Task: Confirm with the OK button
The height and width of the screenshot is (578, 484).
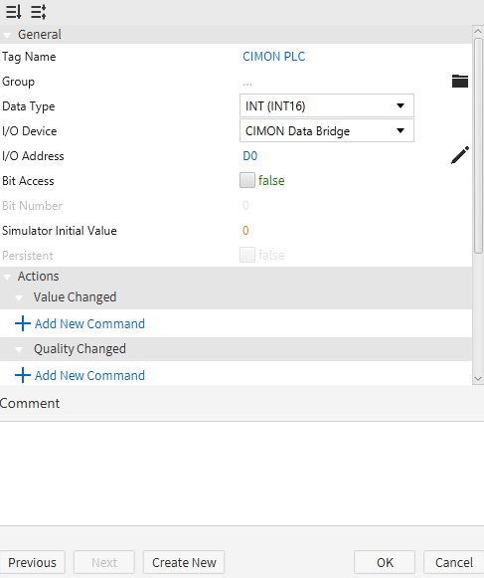Action: [x=385, y=562]
